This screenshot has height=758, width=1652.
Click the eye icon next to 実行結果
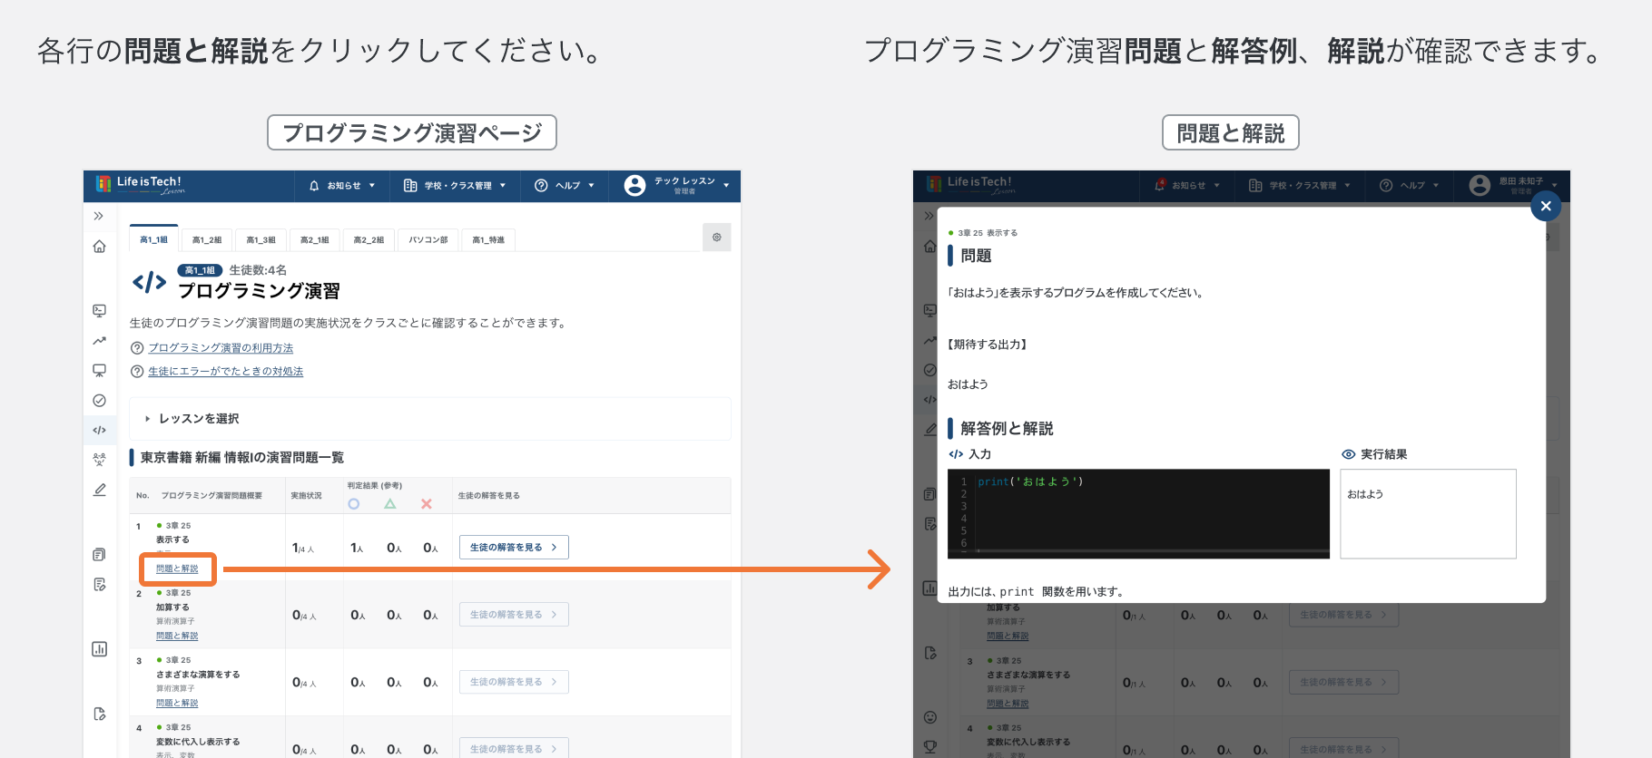point(1349,454)
